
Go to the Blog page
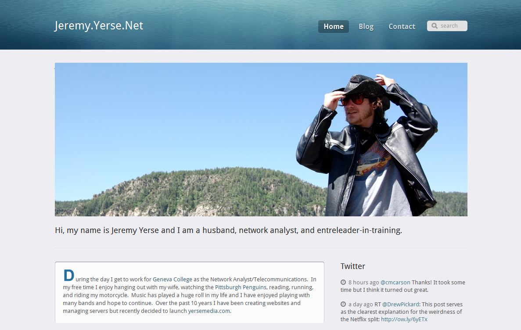(x=366, y=27)
